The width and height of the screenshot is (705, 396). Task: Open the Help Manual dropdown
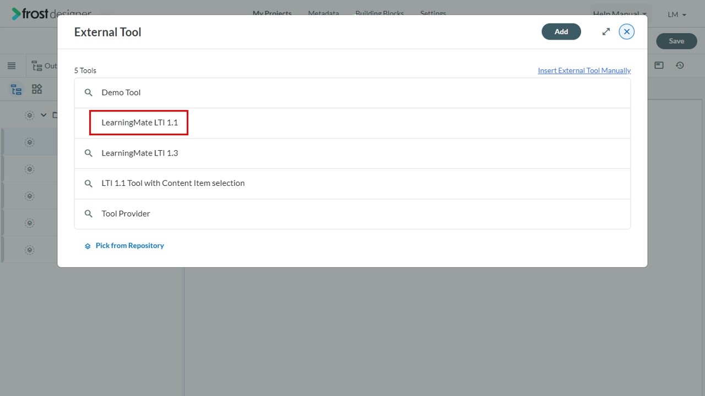click(620, 14)
